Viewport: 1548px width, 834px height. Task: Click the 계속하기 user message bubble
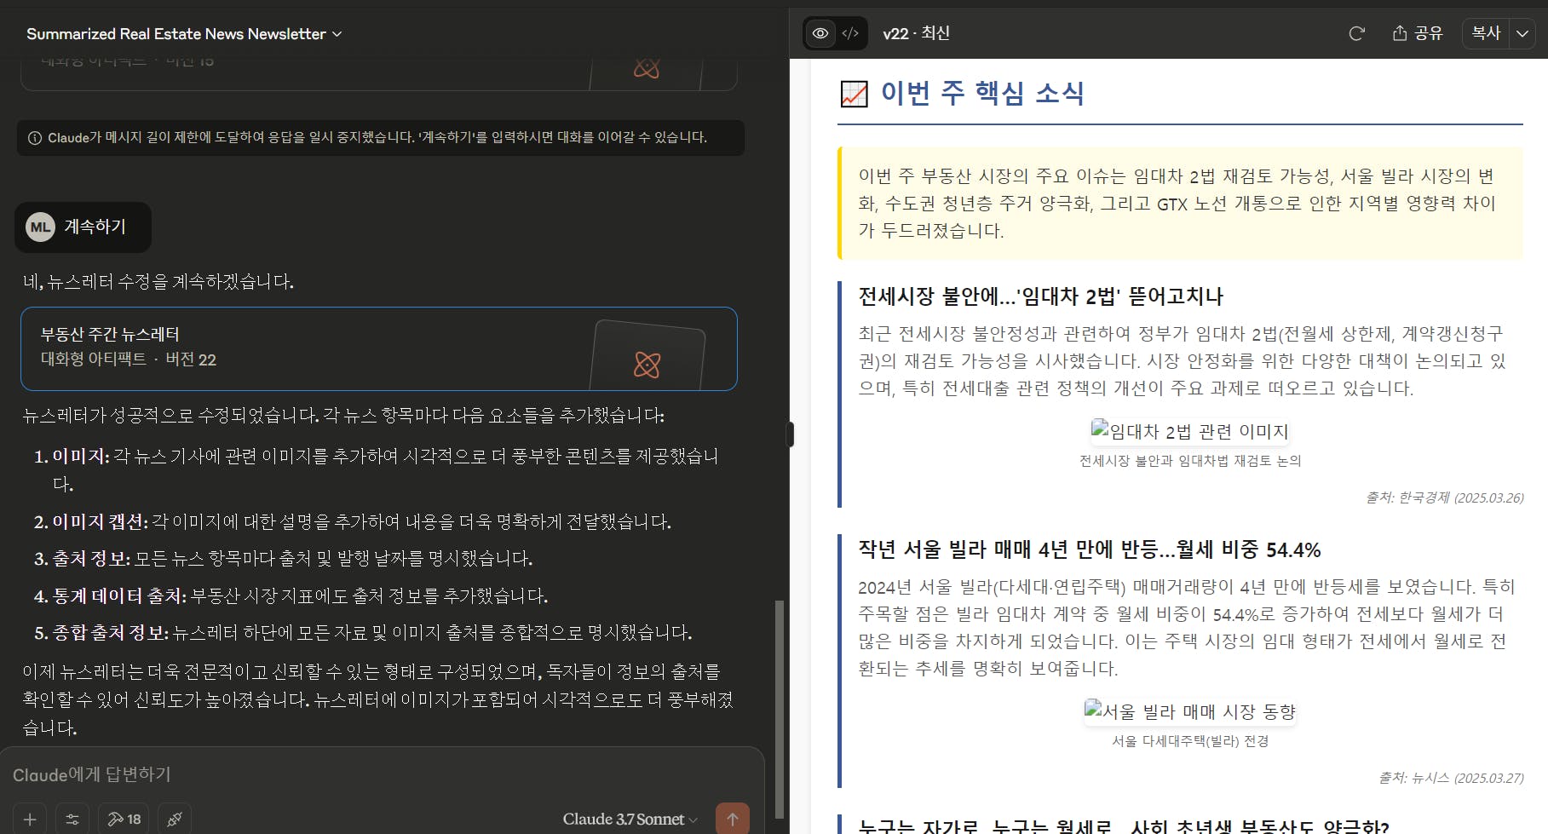(x=83, y=227)
